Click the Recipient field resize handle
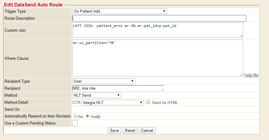This screenshot has width=269, height=140. click(x=162, y=90)
